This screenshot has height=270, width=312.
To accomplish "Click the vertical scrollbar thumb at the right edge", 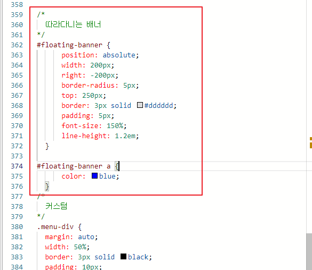I will click(309, 251).
